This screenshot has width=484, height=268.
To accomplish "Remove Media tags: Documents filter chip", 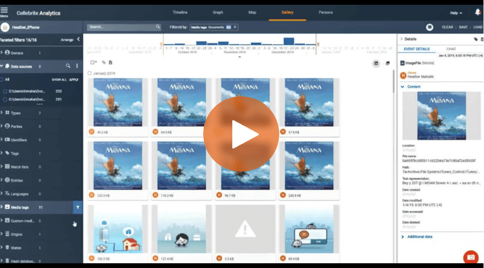I will (235, 27).
